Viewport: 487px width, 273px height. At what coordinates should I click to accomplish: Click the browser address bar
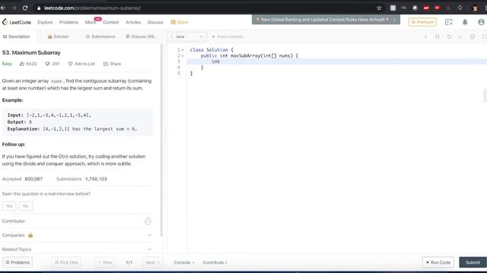[x=205, y=8]
